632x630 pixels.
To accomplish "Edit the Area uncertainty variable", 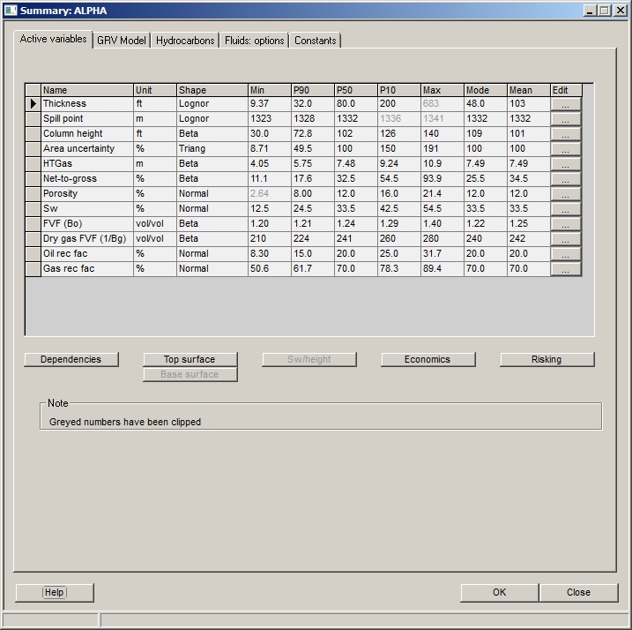I will pos(566,149).
